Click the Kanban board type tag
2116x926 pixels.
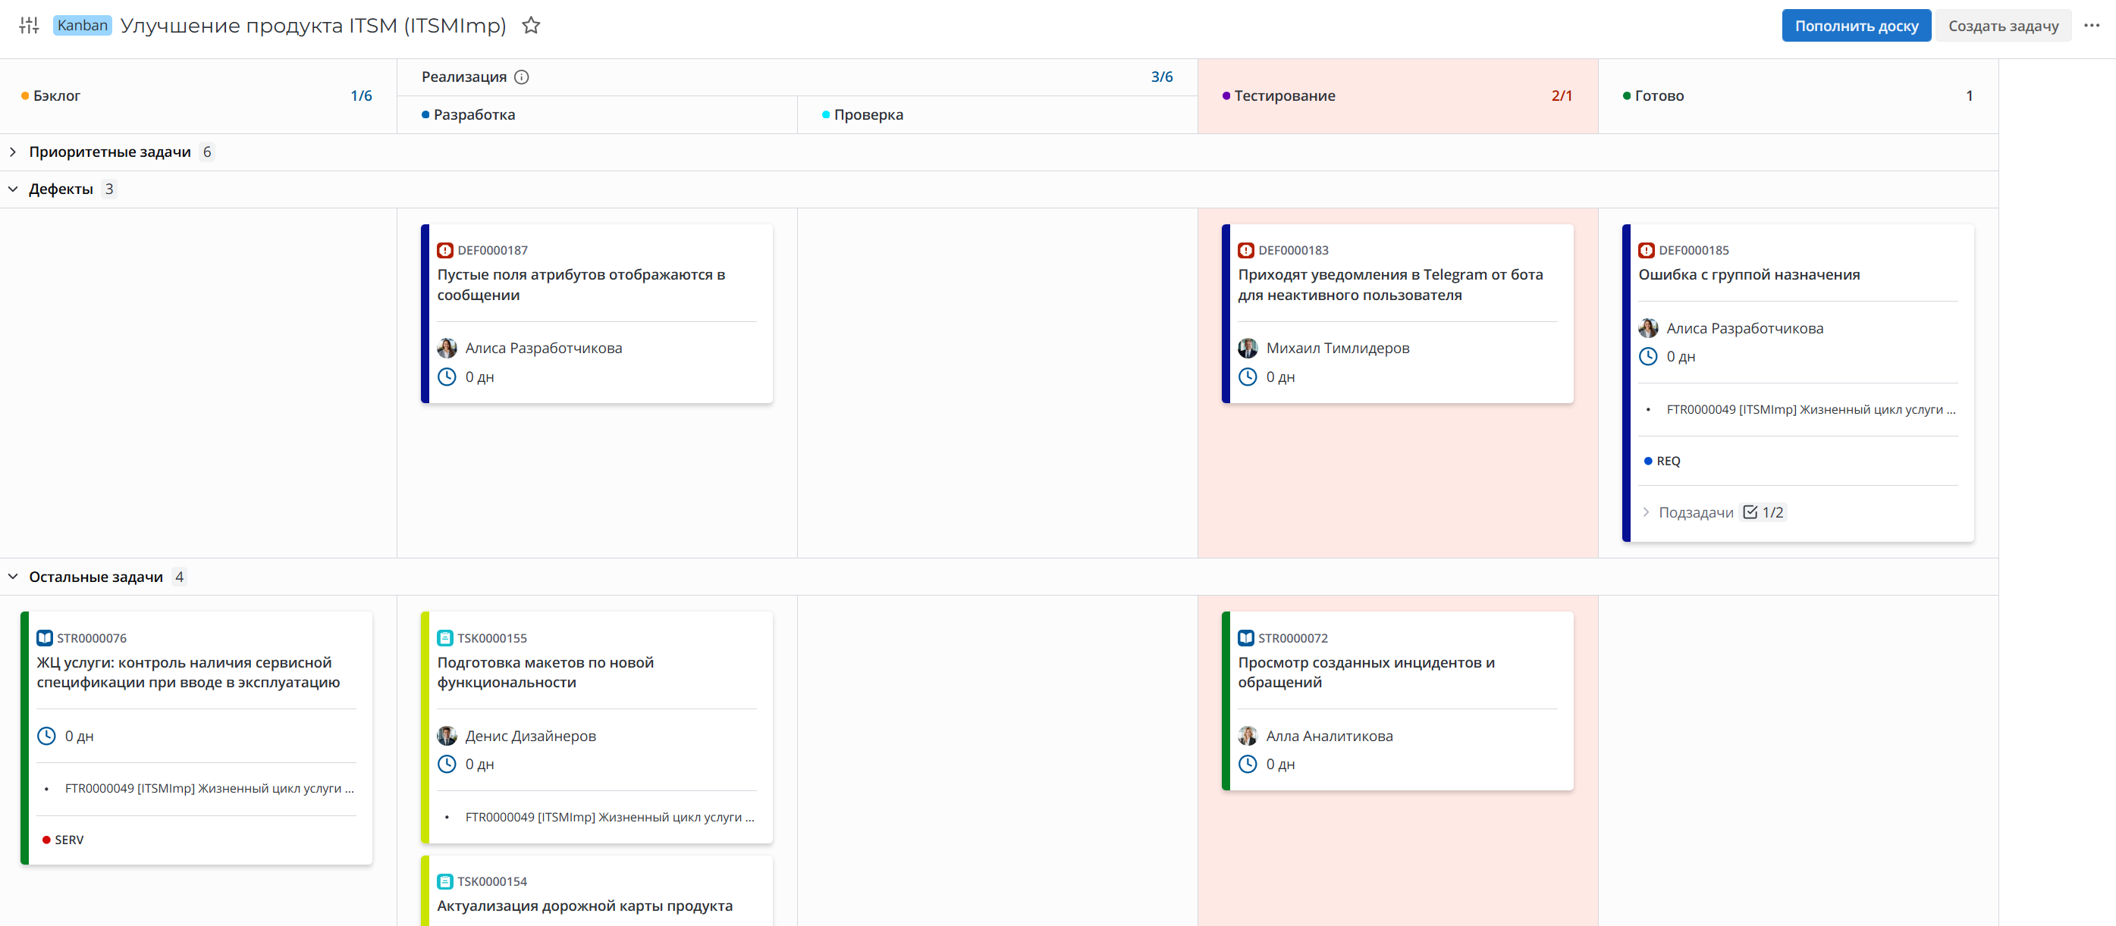[82, 26]
